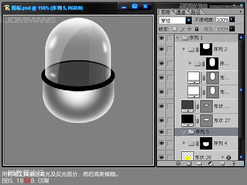This screenshot has height=185, width=247.
Task: Click the lock transparent pixels icon
Action: pyautogui.click(x=174, y=29)
